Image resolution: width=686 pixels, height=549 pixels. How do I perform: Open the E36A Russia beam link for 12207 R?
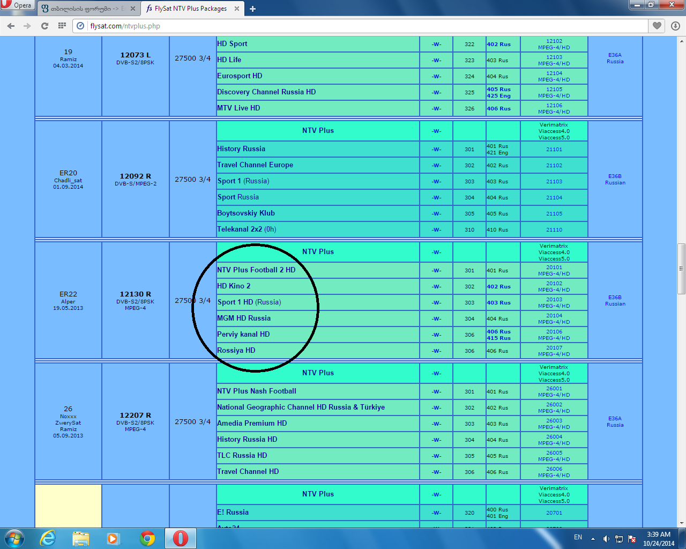pyautogui.click(x=615, y=422)
